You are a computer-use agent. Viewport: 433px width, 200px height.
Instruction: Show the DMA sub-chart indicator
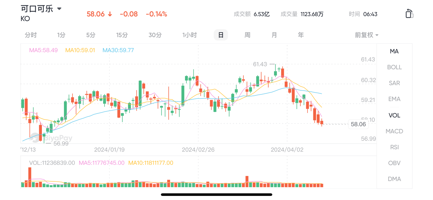coord(394,179)
